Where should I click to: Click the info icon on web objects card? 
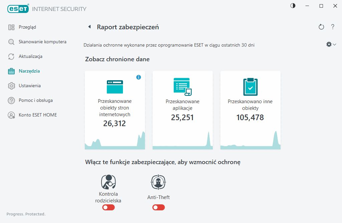coord(139,77)
